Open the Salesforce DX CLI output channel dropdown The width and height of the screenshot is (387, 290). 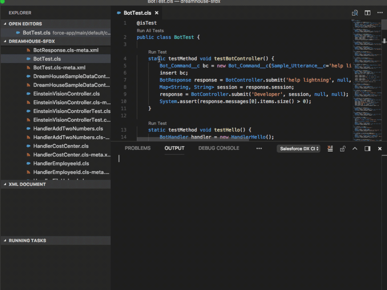(299, 148)
